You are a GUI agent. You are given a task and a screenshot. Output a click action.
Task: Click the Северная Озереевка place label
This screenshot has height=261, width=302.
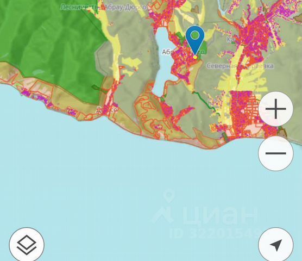(x=240, y=66)
